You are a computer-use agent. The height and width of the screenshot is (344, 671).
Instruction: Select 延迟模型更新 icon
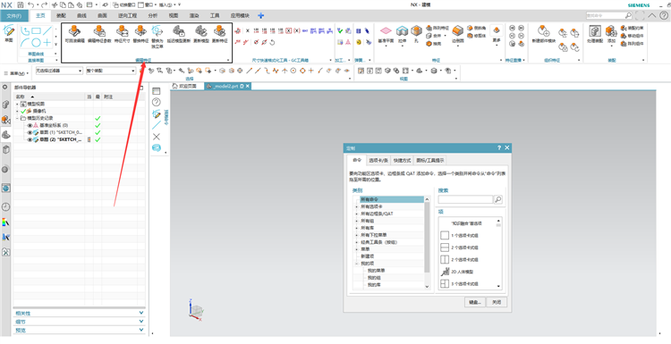[178, 30]
